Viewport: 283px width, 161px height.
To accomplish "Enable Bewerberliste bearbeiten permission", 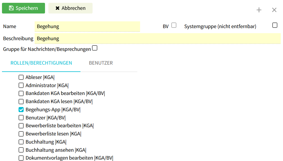I will tap(21, 126).
